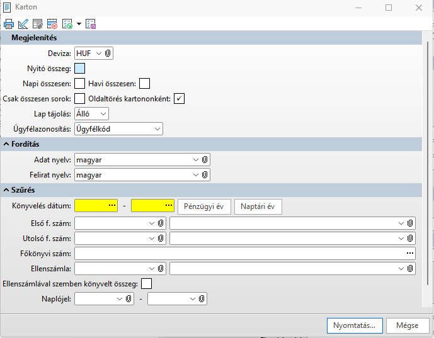The height and width of the screenshot is (338, 434).
Task: Click the checklist icon with purple floppy disk
Action: (91, 24)
